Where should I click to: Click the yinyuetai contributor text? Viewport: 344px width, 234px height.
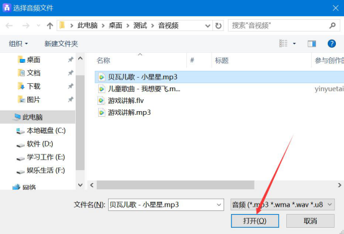(x=329, y=89)
